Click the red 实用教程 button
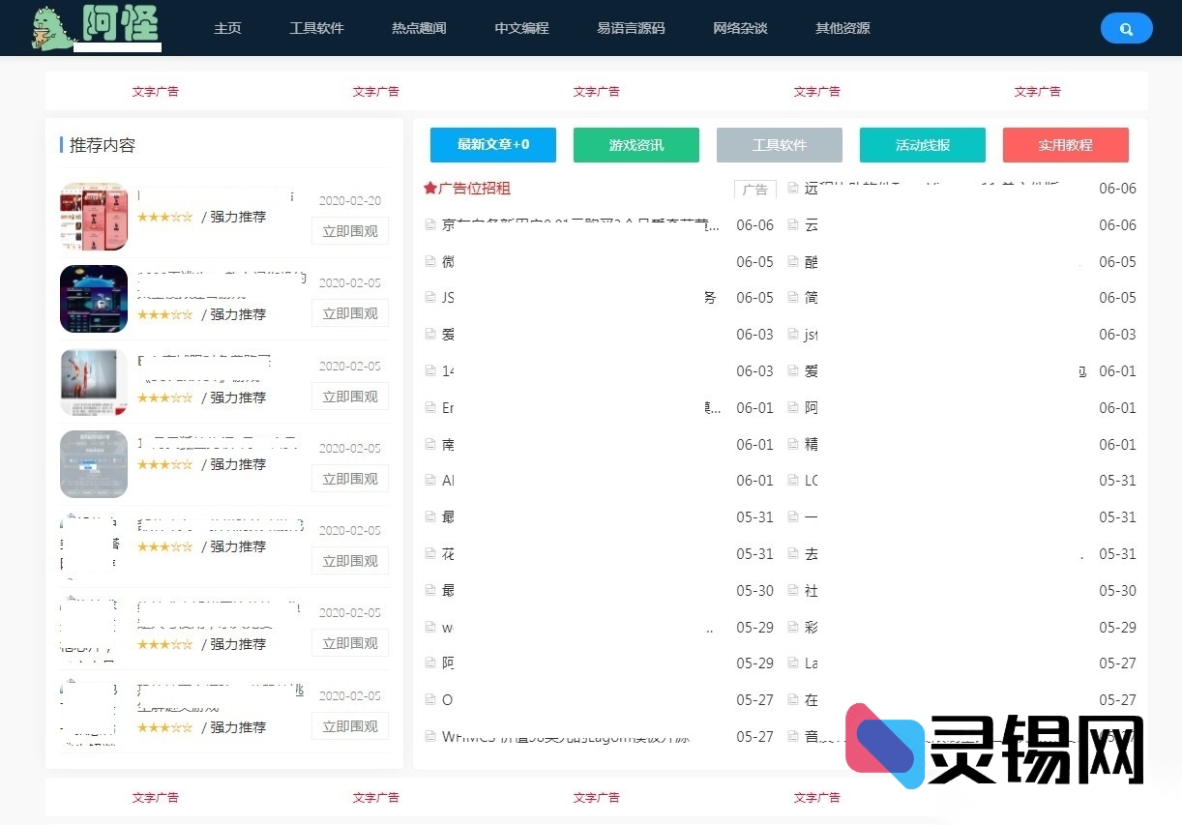This screenshot has width=1182, height=825. pos(1066,144)
